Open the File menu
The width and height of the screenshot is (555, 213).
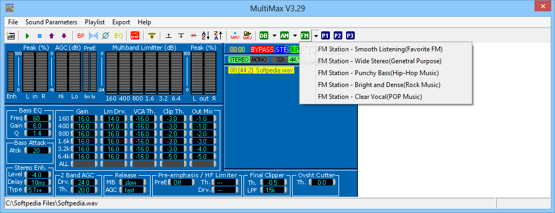point(13,22)
